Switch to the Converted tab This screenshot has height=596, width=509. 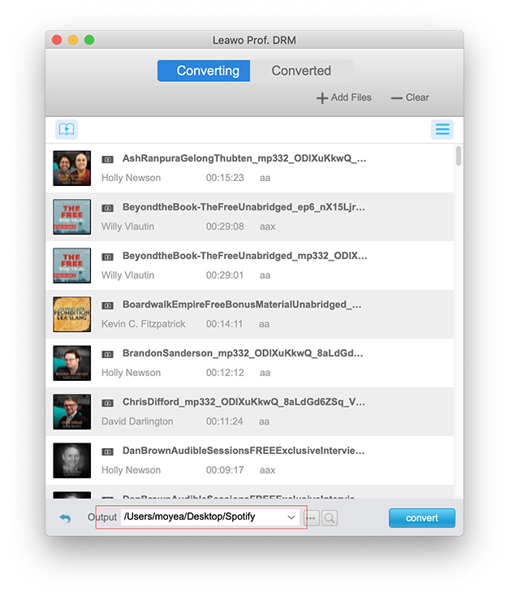pos(301,71)
